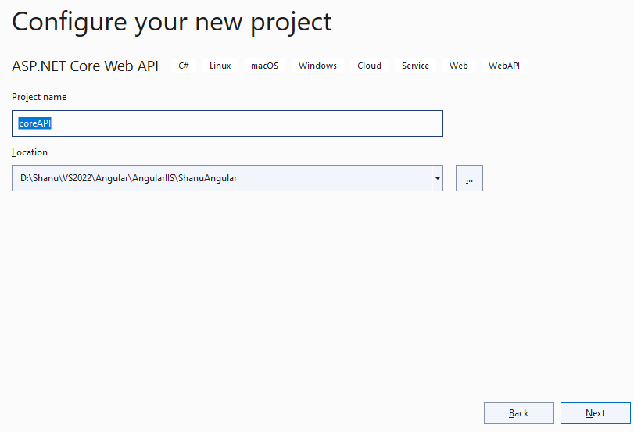Open the browse folder ellipsis button
The width and height of the screenshot is (634, 432).
[x=469, y=178]
